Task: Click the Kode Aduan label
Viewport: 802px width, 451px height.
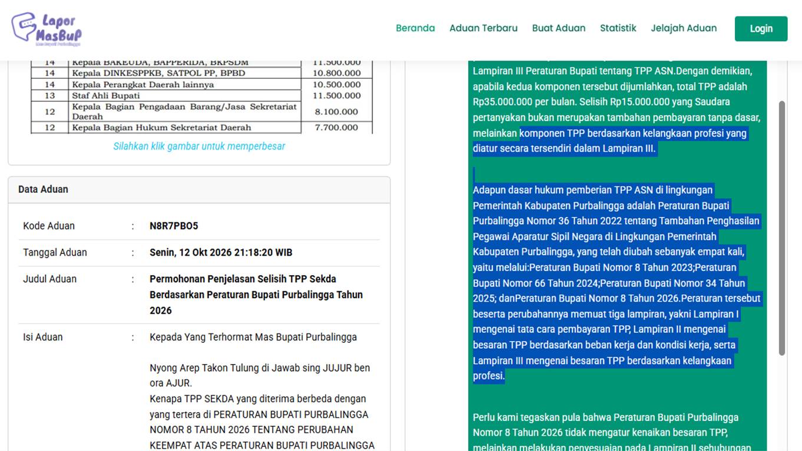Action: tap(49, 226)
